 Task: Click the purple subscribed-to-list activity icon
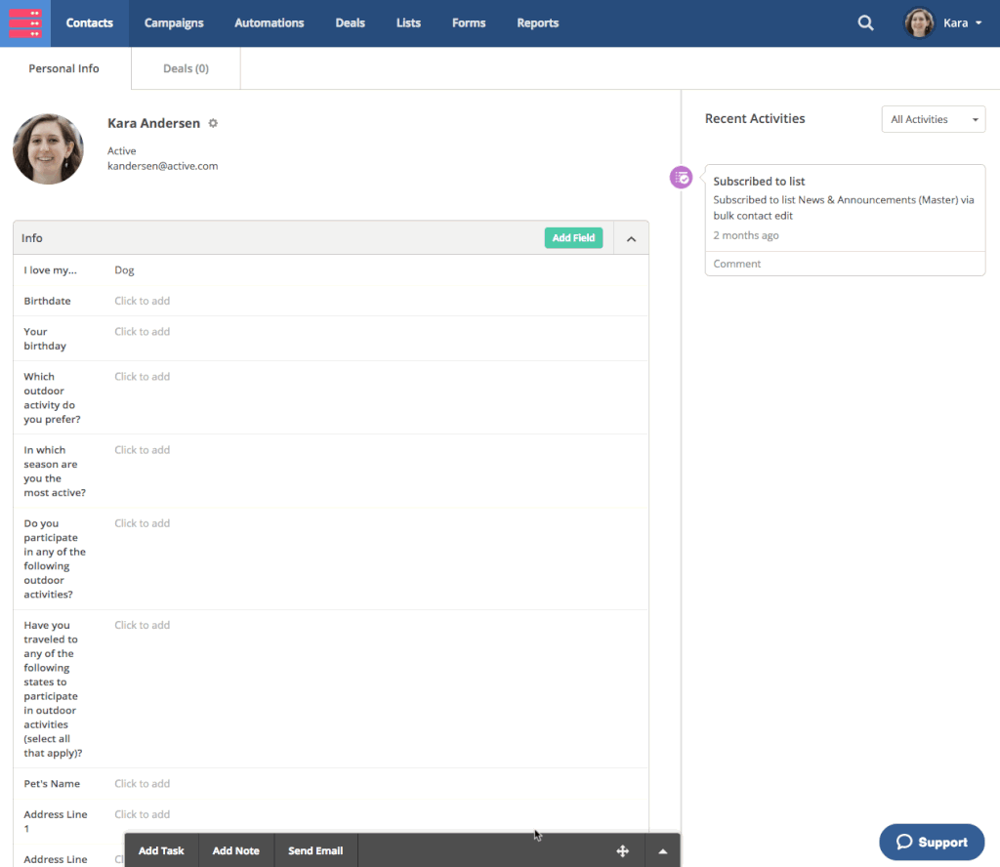point(681,178)
